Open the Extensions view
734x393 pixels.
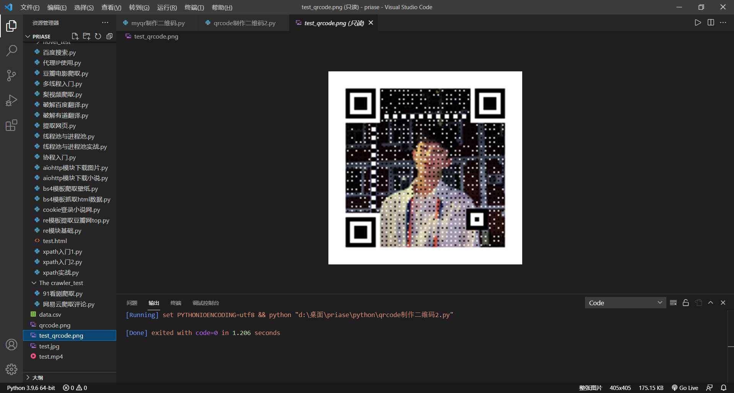[11, 125]
